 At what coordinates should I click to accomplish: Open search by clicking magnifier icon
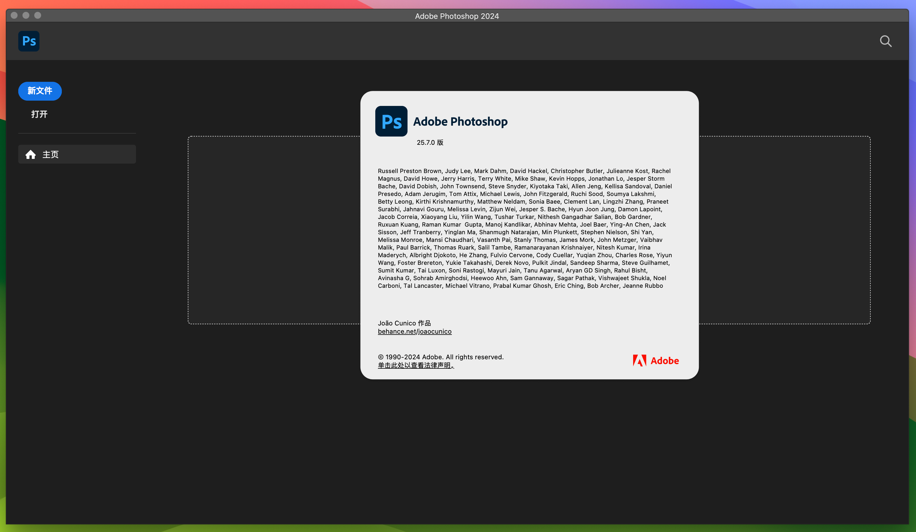pos(886,41)
